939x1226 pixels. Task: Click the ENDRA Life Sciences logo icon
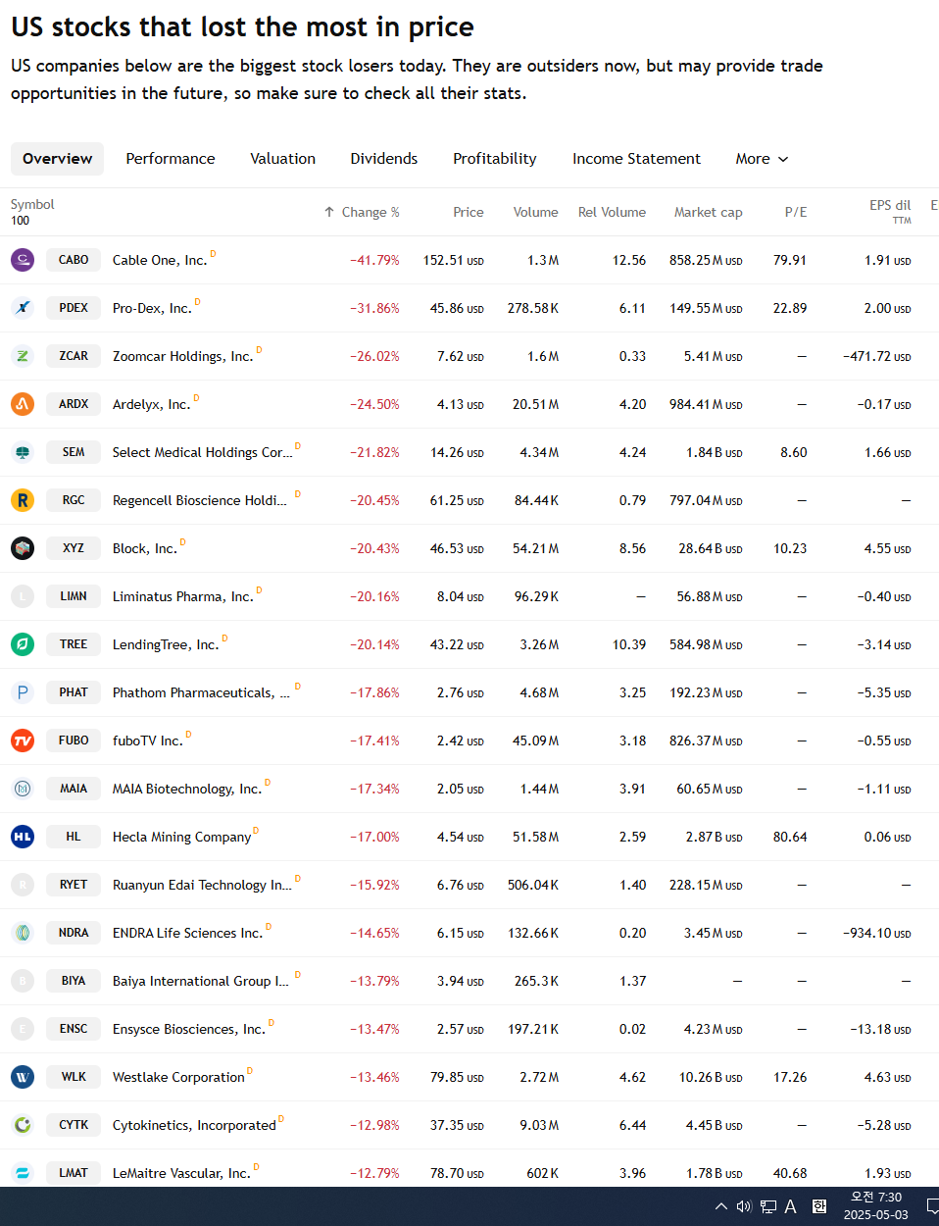[23, 933]
